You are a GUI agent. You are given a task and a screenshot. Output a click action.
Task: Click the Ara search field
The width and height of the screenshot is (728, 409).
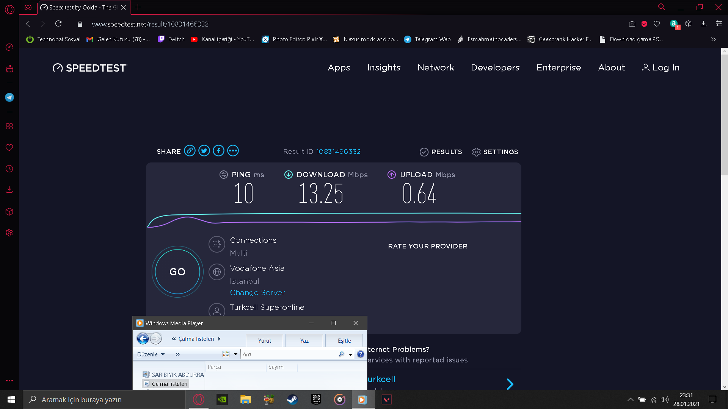289,354
